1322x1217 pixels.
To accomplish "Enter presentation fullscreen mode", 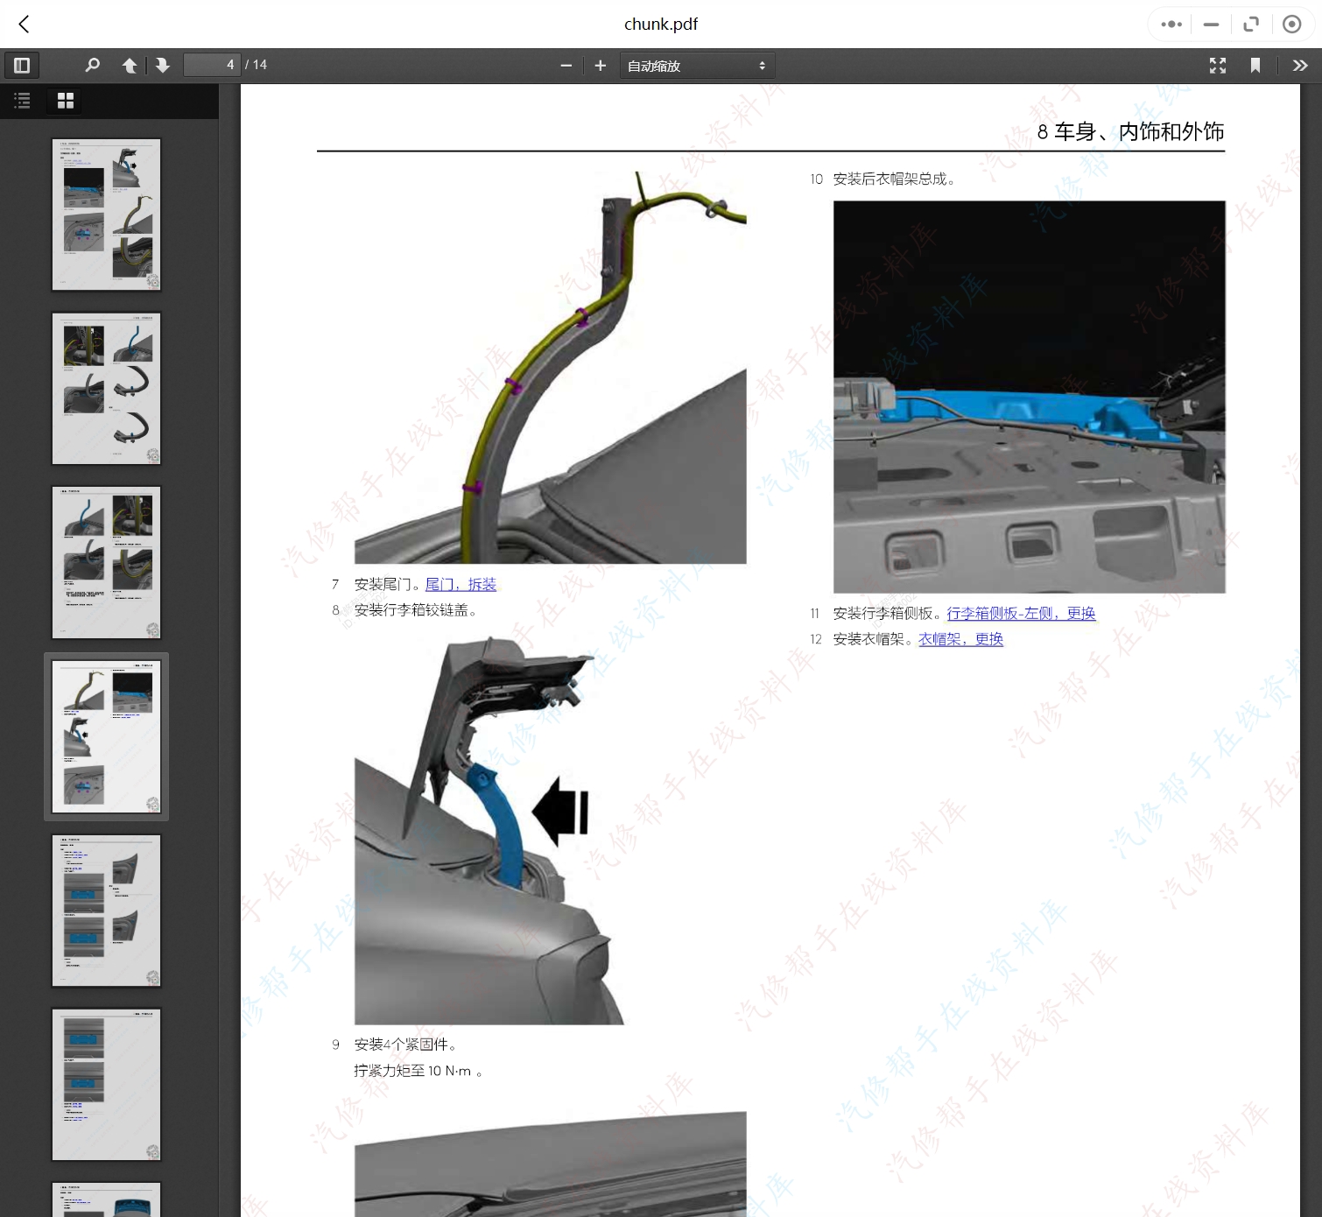I will (x=1217, y=66).
